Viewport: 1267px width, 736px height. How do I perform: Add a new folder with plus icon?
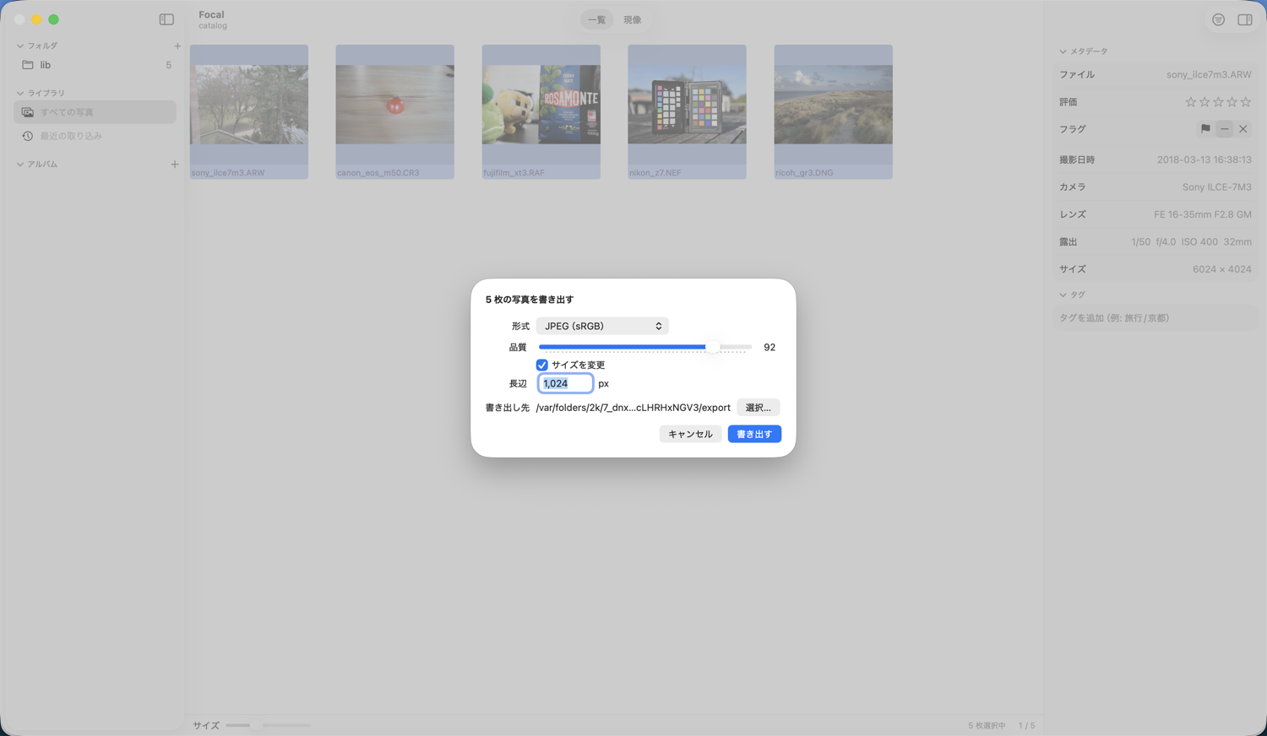[x=177, y=46]
